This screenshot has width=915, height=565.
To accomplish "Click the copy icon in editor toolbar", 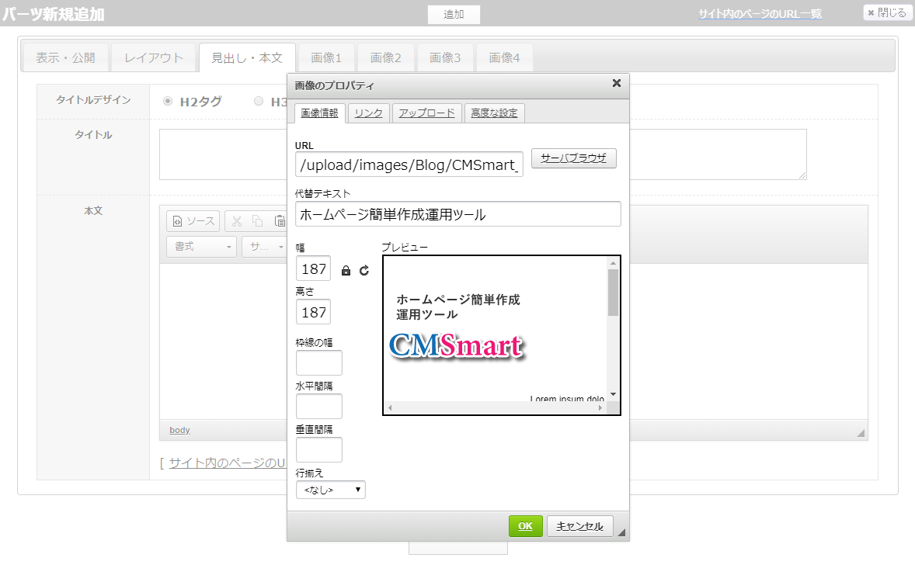I will (x=257, y=221).
